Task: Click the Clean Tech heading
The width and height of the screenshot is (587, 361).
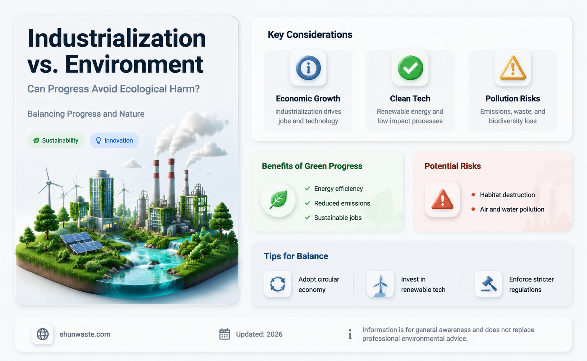Action: click(x=410, y=99)
